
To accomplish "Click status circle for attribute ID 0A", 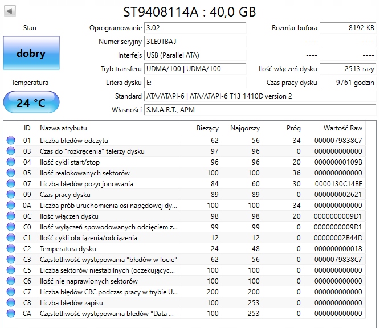I will [11, 205].
